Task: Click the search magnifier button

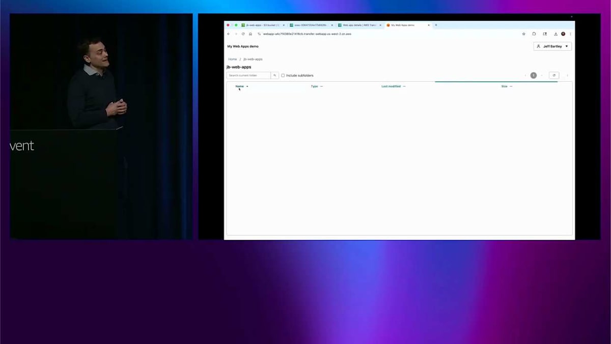Action: [275, 75]
